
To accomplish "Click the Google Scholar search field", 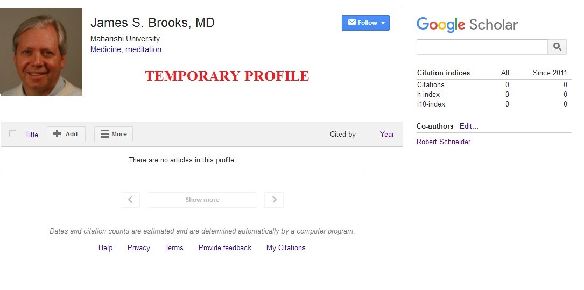I will pos(482,47).
